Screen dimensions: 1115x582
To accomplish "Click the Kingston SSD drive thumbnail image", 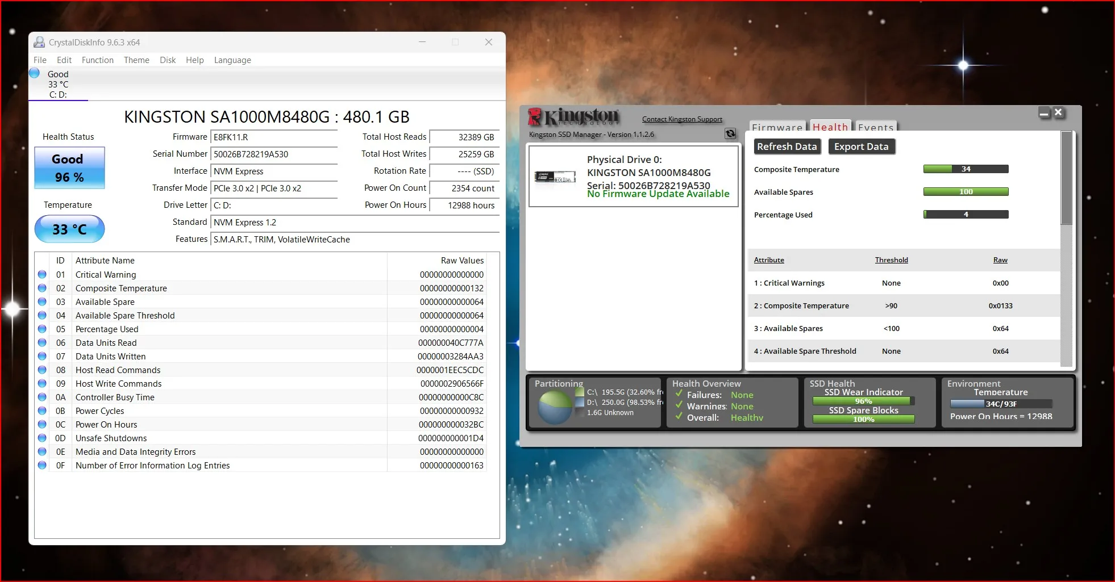I will tap(555, 177).
